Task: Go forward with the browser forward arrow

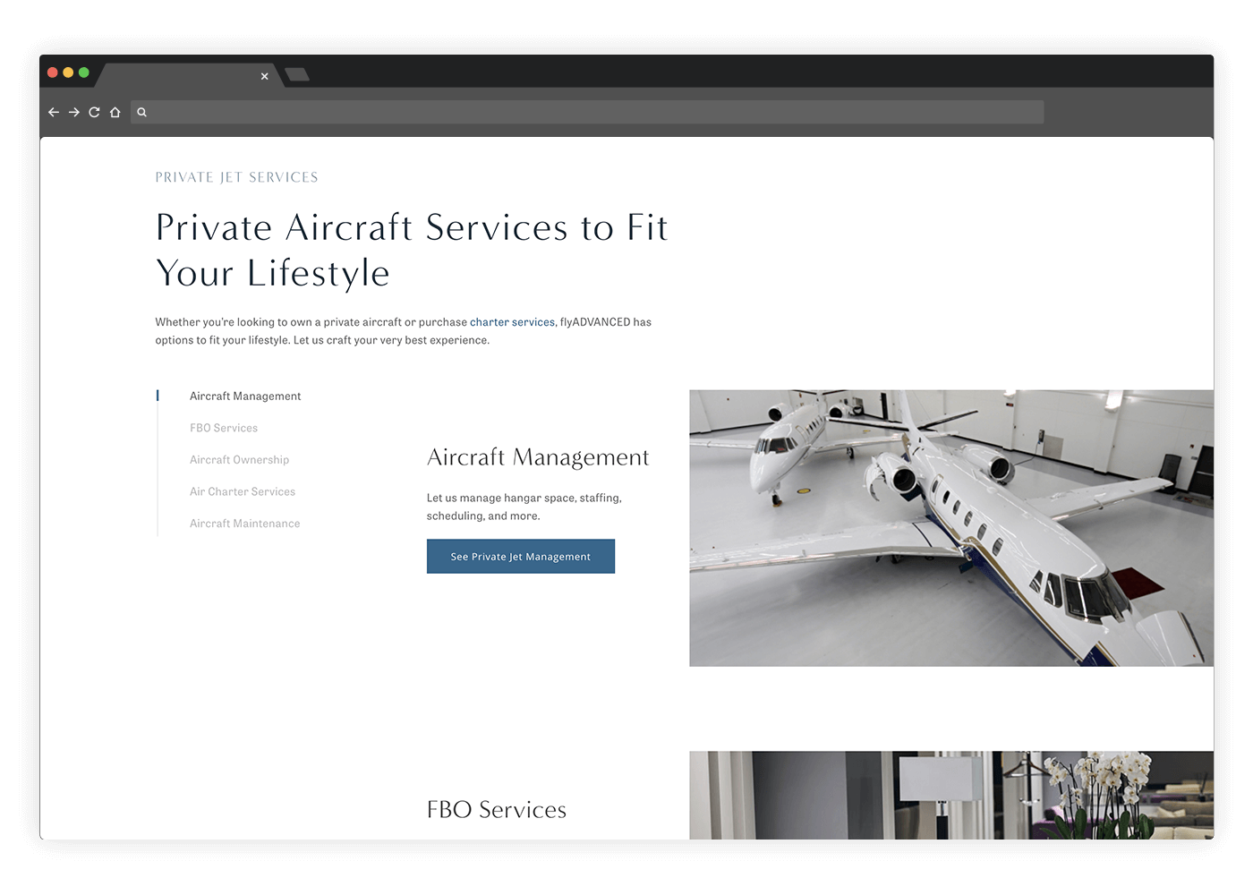Action: [74, 112]
